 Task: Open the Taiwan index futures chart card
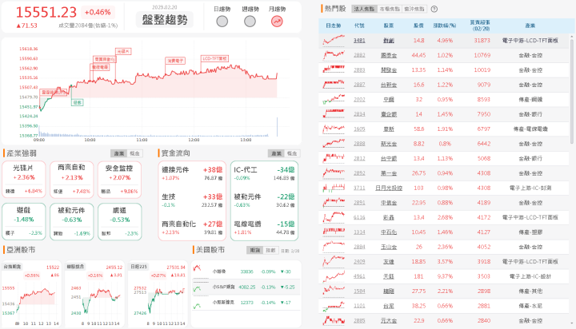click(x=31, y=294)
